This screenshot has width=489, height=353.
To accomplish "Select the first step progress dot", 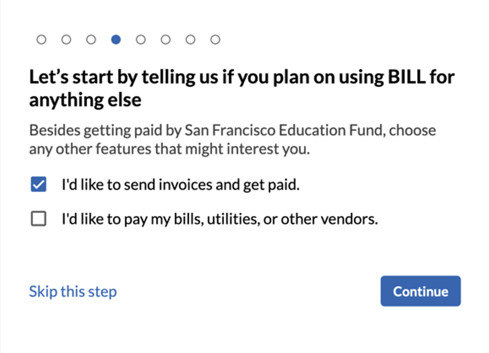I will pyautogui.click(x=41, y=39).
